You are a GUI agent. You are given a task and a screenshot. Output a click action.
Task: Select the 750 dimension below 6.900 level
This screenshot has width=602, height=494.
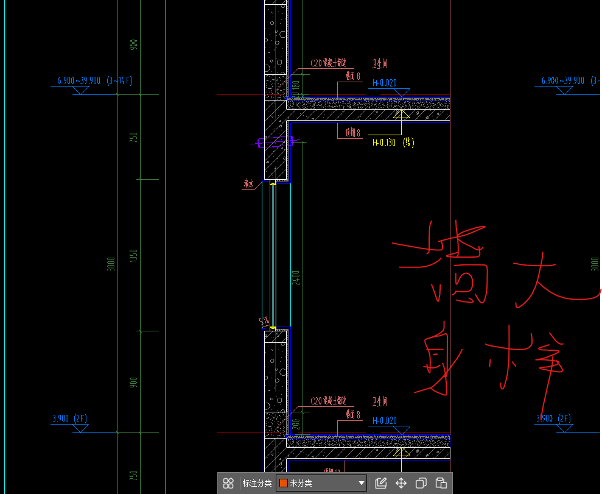(x=133, y=137)
